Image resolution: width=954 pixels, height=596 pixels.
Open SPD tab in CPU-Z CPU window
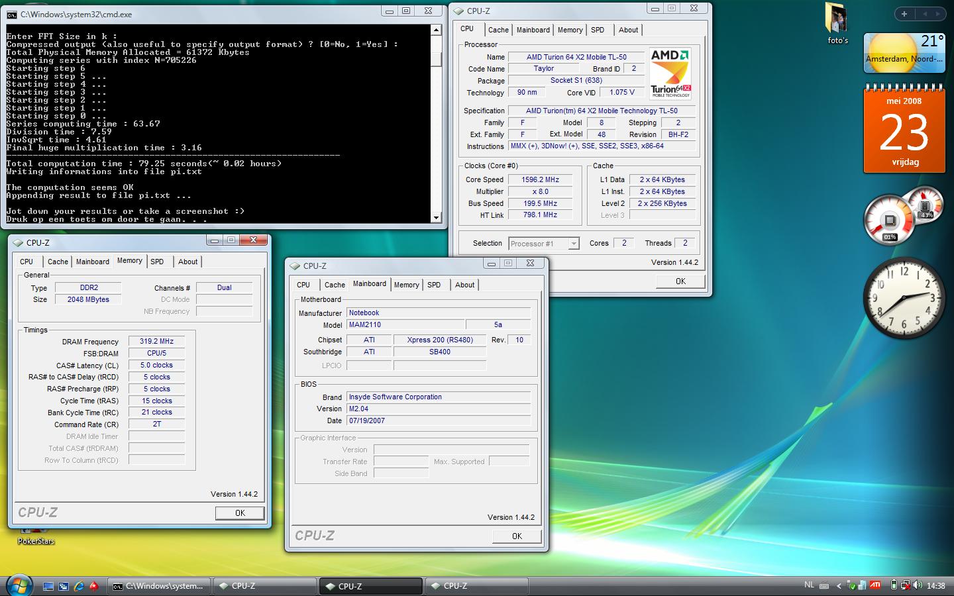pyautogui.click(x=598, y=30)
